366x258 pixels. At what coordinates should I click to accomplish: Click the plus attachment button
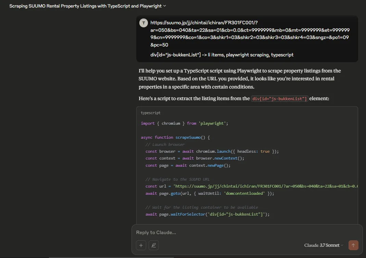coord(141,245)
